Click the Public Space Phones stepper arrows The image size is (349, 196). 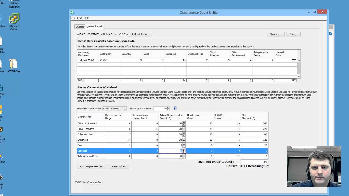point(168,109)
